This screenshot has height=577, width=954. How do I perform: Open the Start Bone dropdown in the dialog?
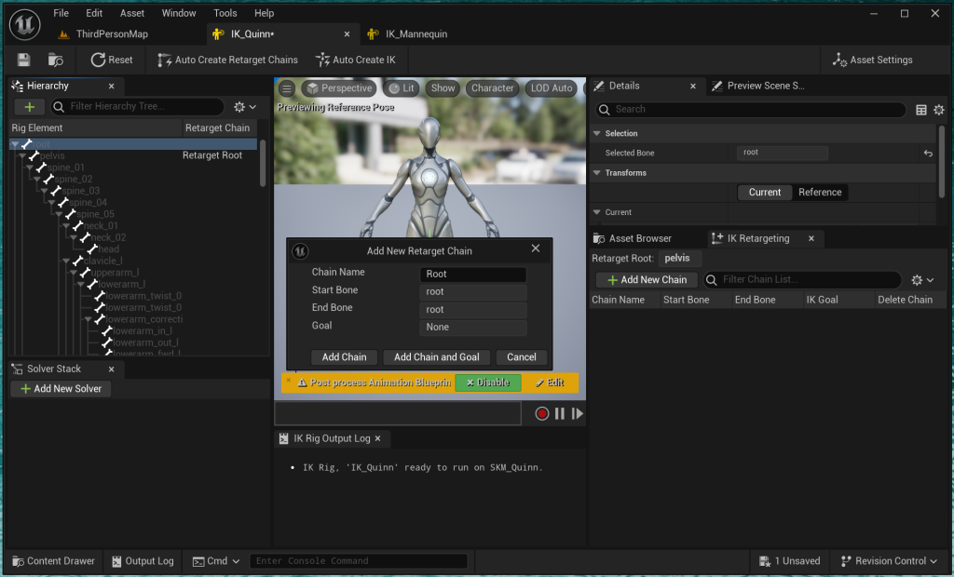point(472,292)
